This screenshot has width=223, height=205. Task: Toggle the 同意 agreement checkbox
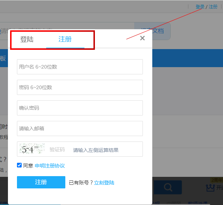click(19, 165)
